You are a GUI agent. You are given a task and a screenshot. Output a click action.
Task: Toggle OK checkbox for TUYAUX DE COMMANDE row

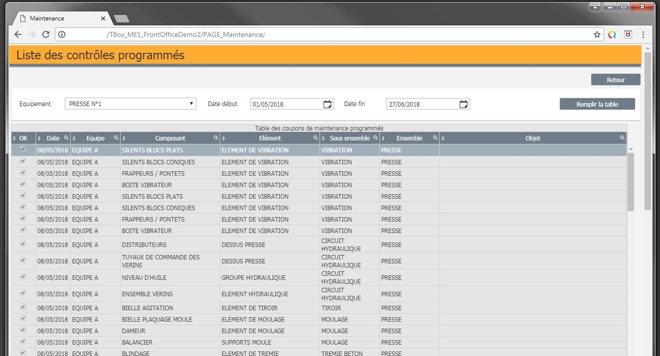point(23,260)
